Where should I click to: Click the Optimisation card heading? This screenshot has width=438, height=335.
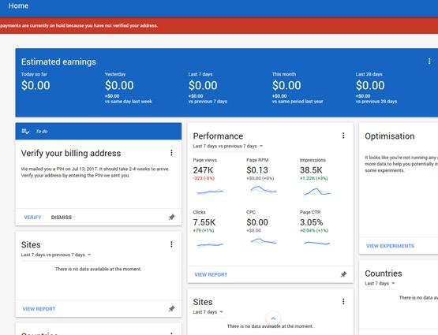[390, 136]
